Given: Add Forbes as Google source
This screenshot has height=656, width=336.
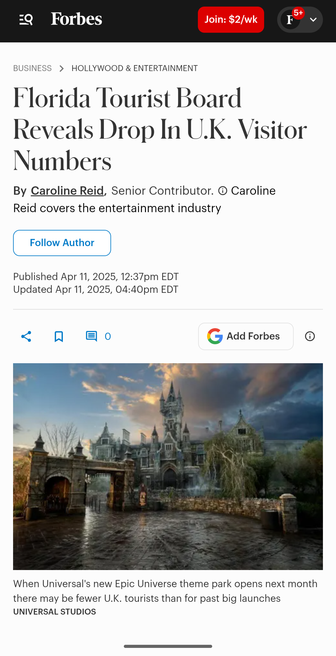Looking at the screenshot, I should coord(246,336).
